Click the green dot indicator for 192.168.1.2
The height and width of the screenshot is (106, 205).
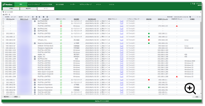(149, 37)
